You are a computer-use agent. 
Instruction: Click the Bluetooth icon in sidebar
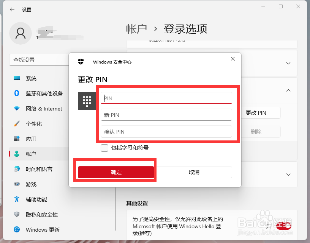click(x=17, y=93)
